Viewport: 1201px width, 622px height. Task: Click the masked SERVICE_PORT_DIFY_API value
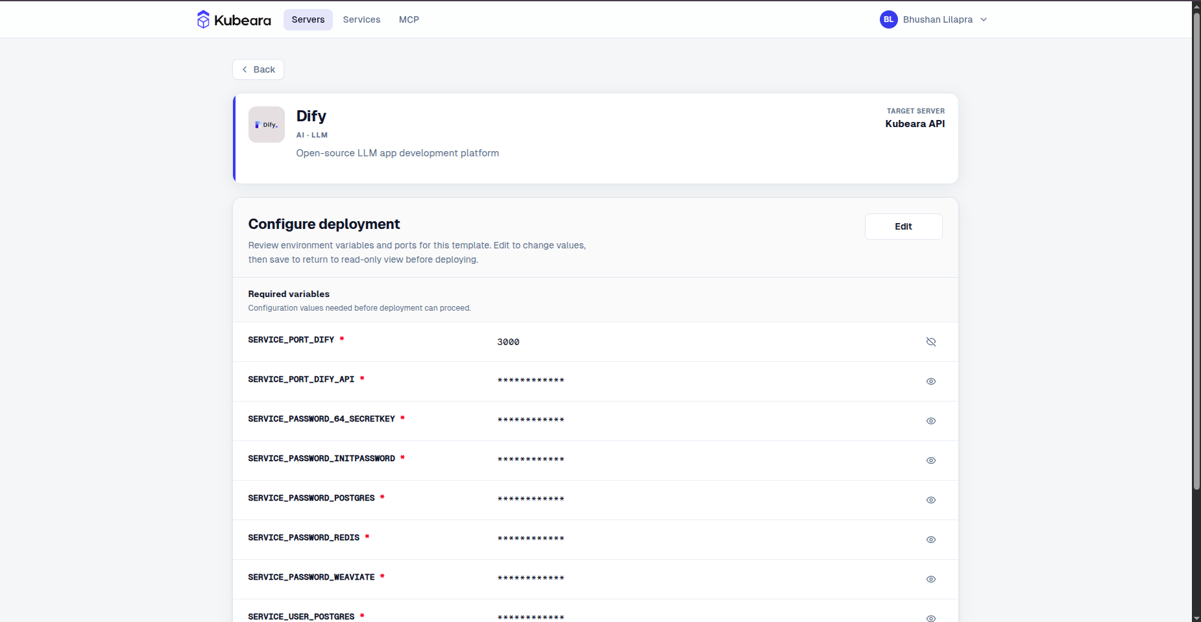pos(531,381)
